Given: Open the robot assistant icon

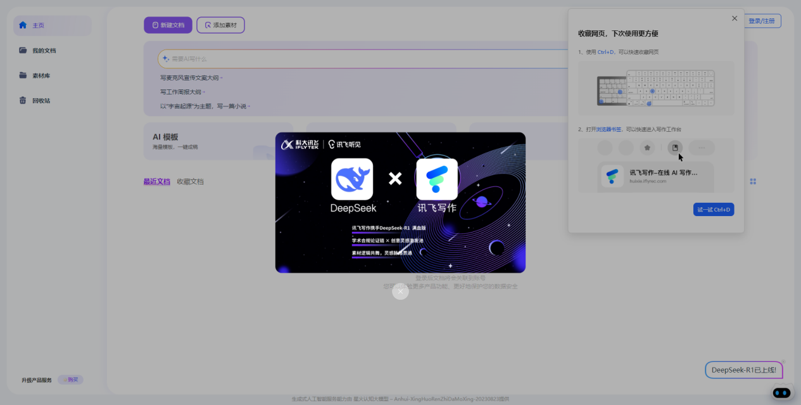Looking at the screenshot, I should click(782, 393).
